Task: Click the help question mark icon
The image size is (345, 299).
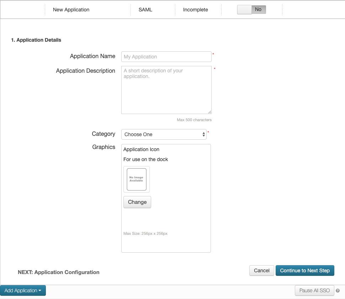Action: click(x=338, y=291)
